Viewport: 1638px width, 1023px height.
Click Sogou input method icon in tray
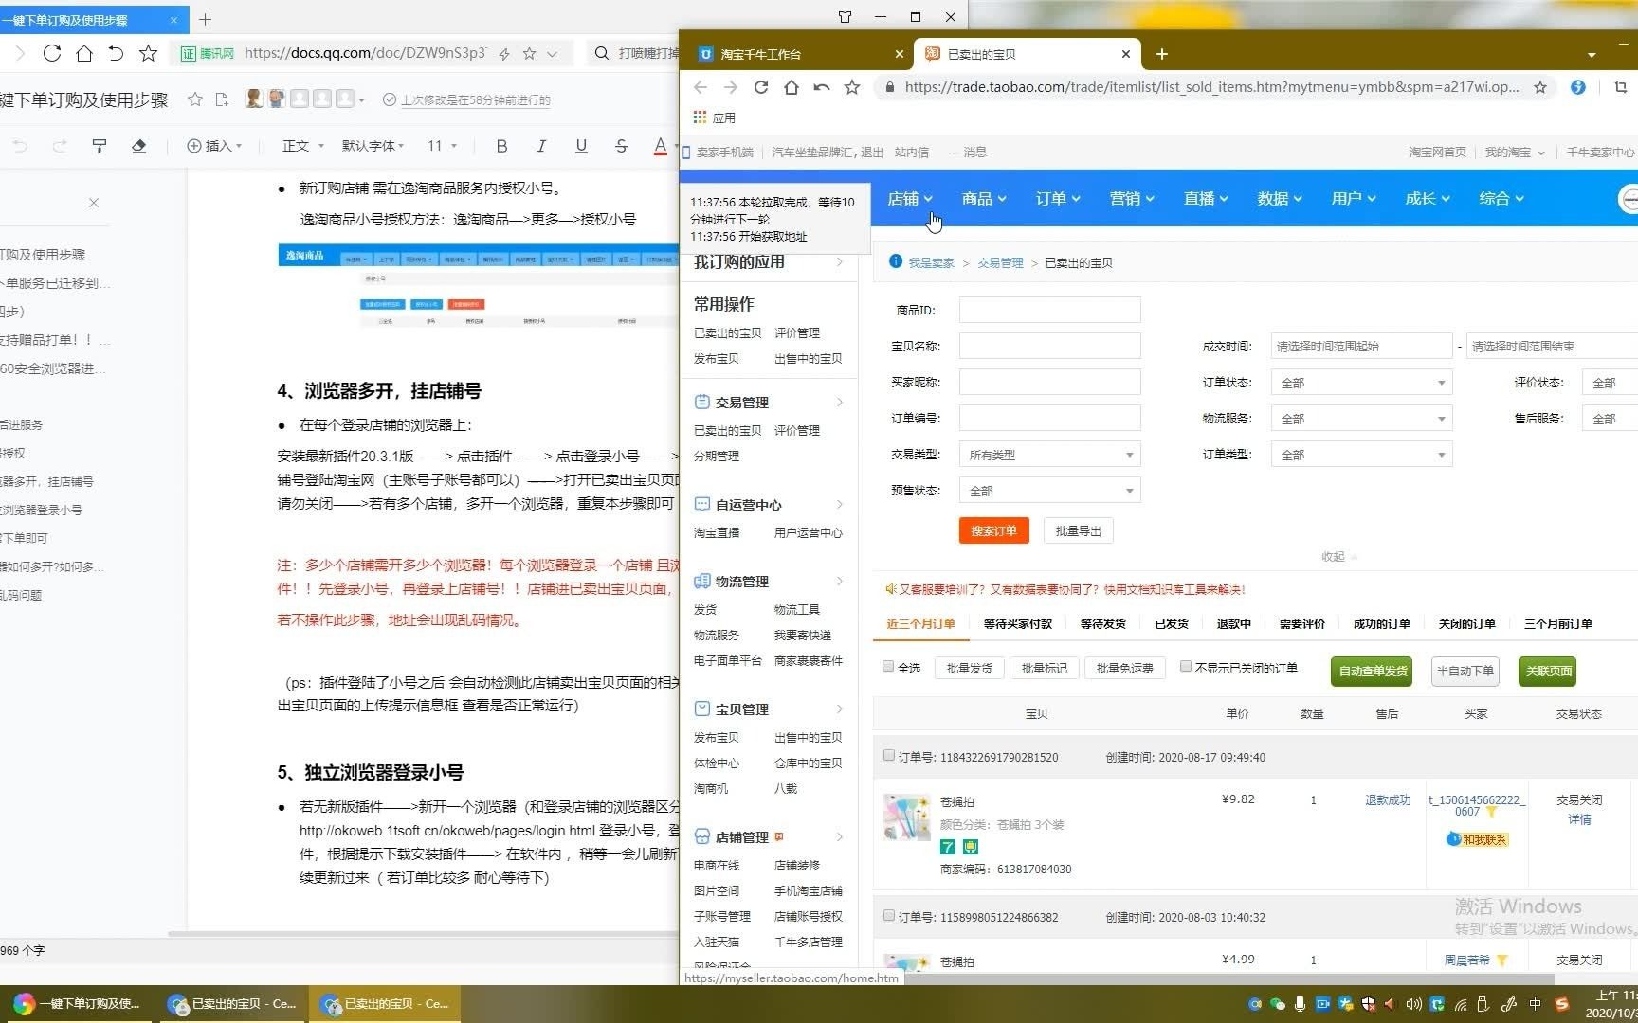(1562, 1004)
